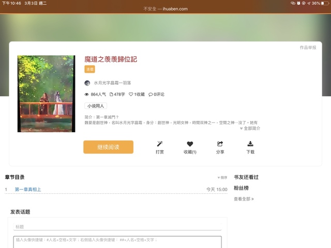Screen dimensions: 331x248
Task: Click 继续阅读 button
Action: coord(108,147)
